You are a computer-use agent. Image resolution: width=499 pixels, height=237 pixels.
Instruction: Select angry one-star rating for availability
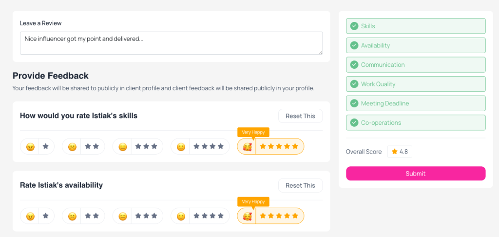tap(37, 216)
